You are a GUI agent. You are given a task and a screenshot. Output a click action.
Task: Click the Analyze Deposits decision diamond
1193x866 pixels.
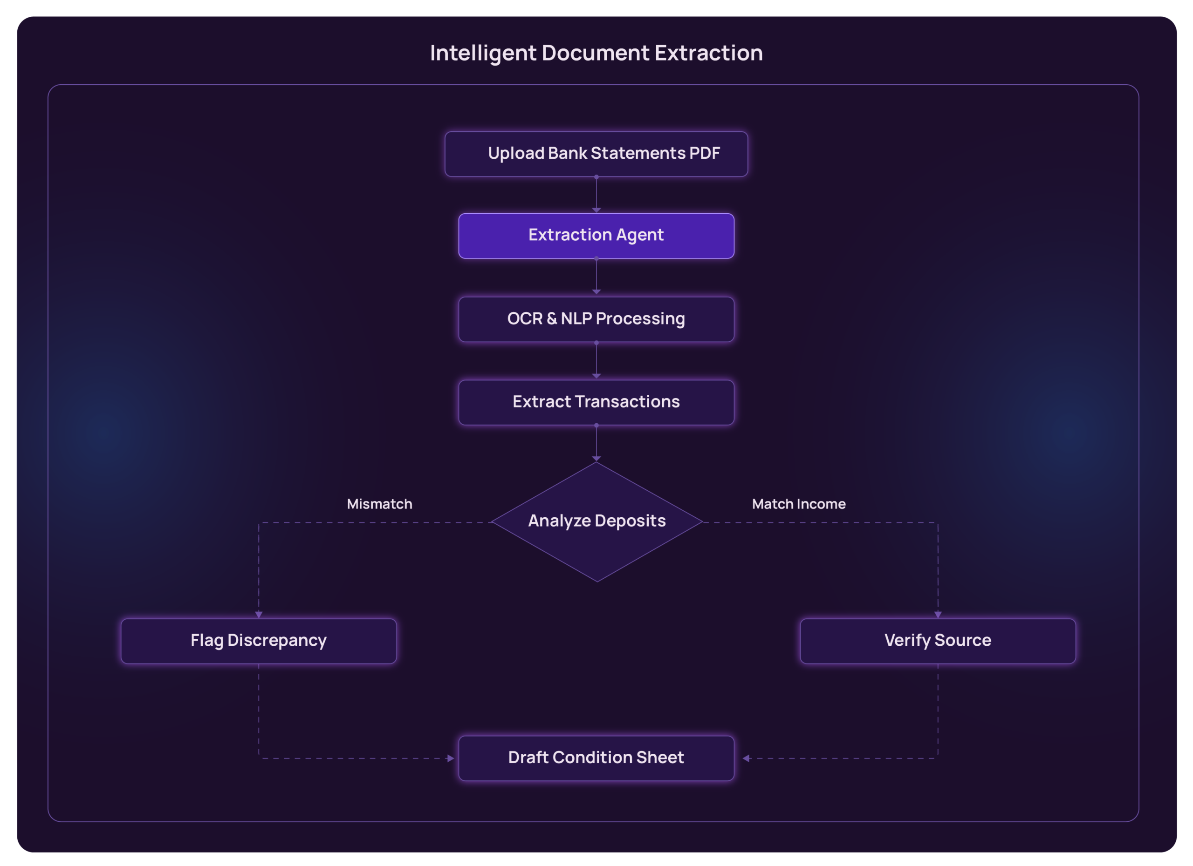coord(596,521)
